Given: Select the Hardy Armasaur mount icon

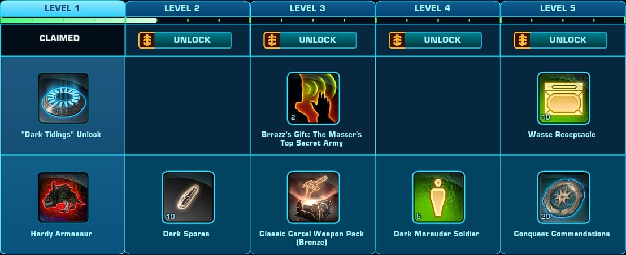Looking at the screenshot, I should pyautogui.click(x=63, y=197).
